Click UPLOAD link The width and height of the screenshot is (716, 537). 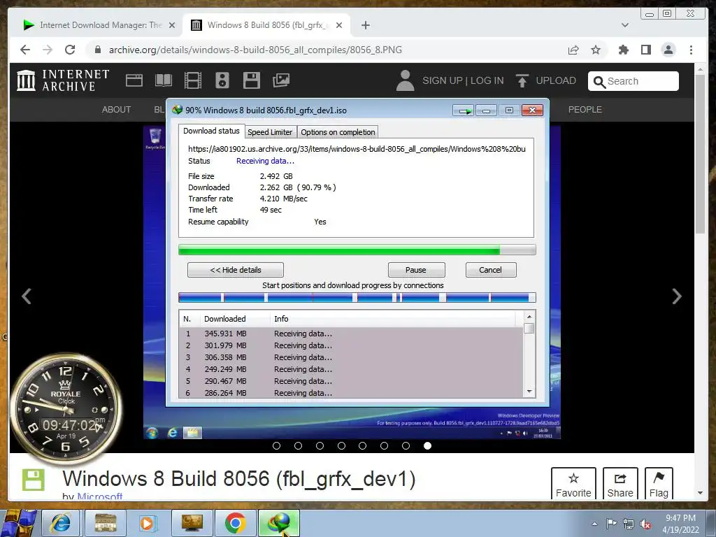556,80
